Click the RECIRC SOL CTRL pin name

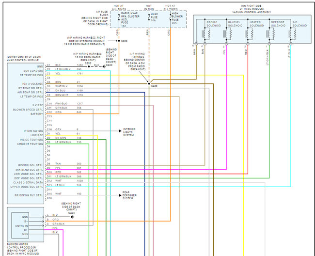[x=31, y=165]
